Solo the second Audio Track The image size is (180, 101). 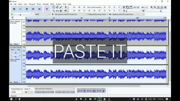[x=19, y=50]
